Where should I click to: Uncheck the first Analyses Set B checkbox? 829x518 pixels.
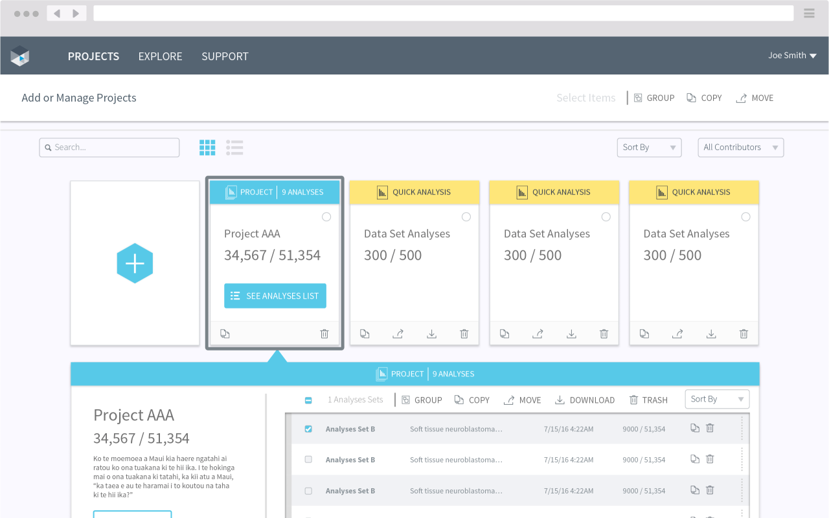(x=308, y=429)
